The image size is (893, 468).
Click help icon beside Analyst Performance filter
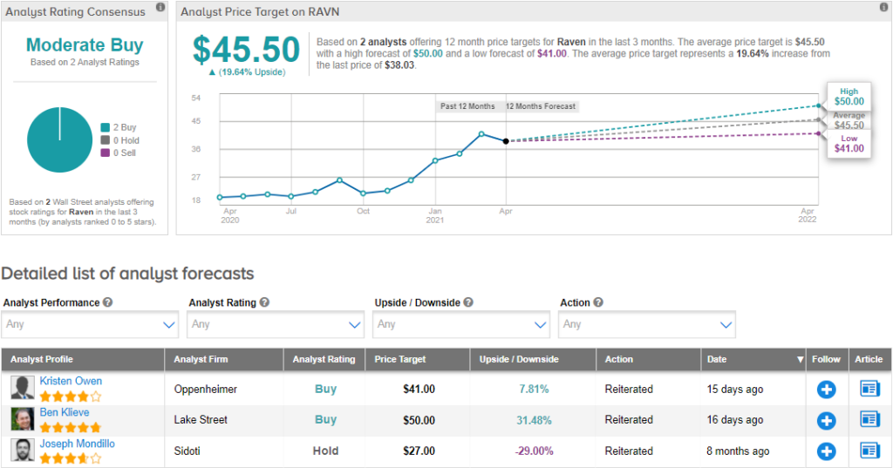pos(107,303)
